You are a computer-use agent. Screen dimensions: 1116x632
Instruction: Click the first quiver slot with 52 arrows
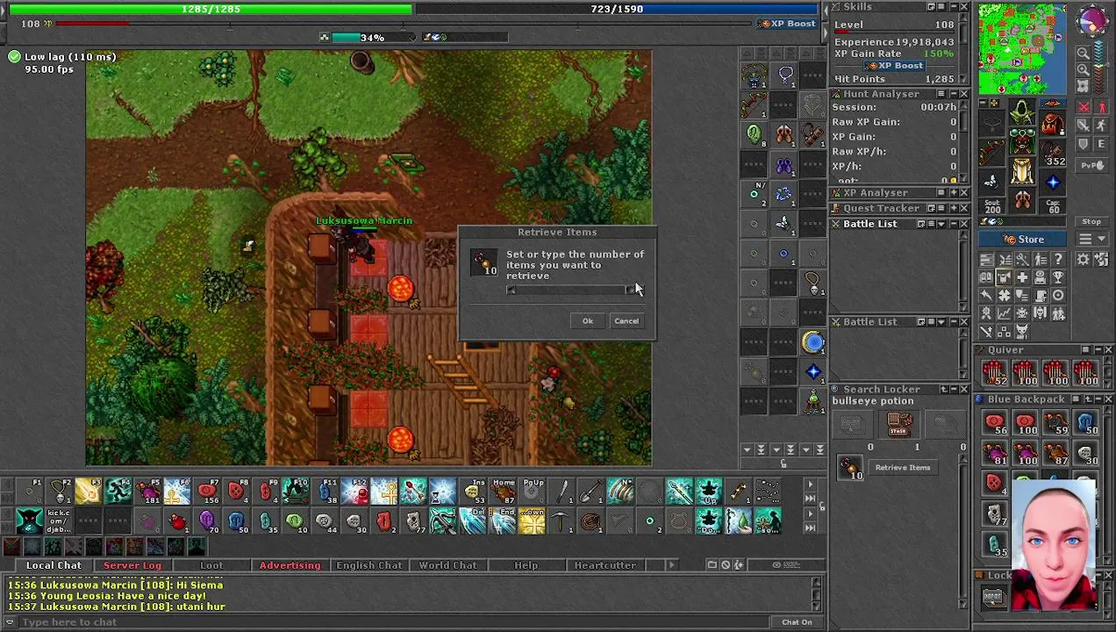[x=994, y=373]
